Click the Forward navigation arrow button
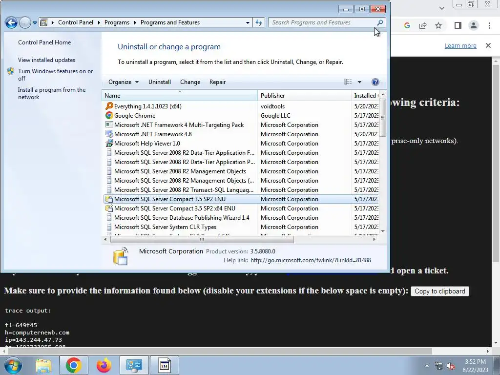The image size is (500, 375). tap(25, 22)
